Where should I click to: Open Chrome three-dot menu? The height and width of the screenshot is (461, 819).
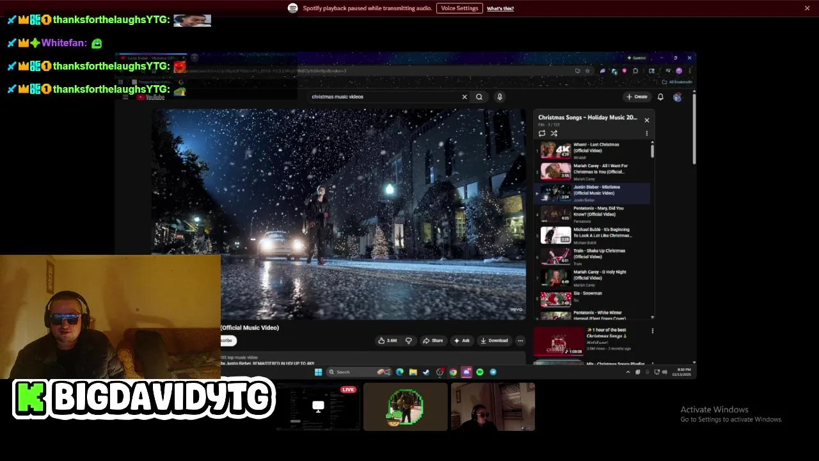(x=689, y=70)
